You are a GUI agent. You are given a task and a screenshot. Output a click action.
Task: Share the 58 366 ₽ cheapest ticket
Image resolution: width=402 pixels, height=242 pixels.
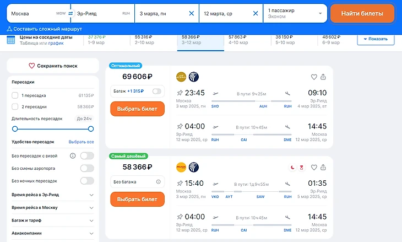323,168
